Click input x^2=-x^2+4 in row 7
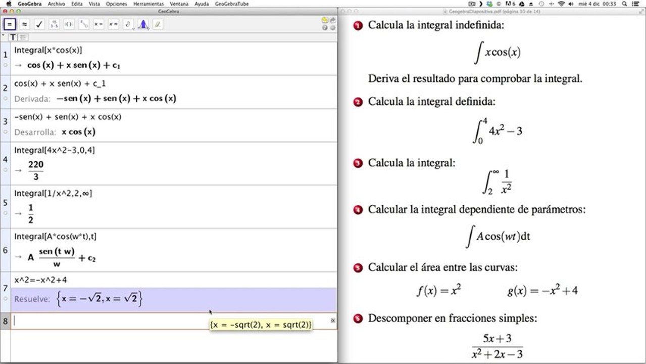The width and height of the screenshot is (646, 364). 40,280
